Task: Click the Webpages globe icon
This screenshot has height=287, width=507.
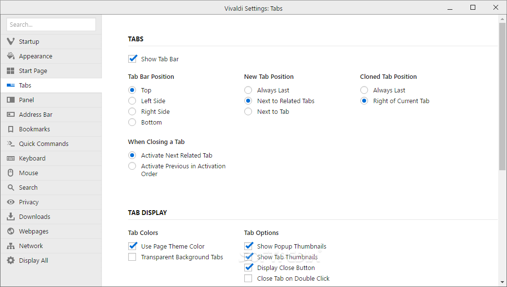Action: 11,231
